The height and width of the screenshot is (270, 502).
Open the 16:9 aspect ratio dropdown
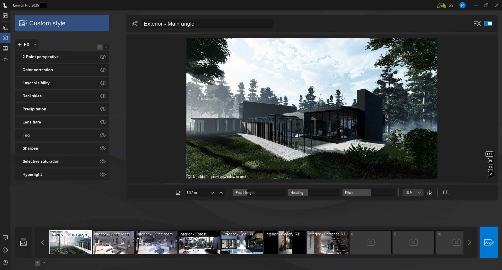click(x=413, y=193)
